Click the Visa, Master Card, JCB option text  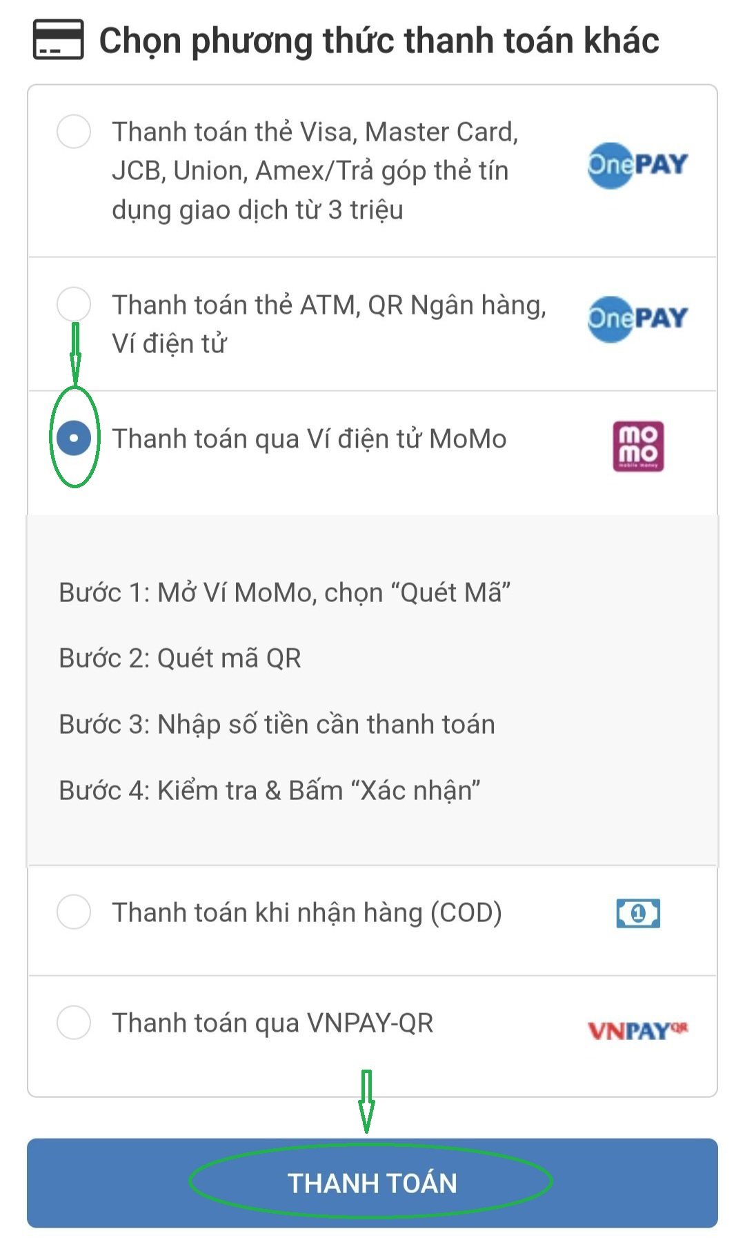click(x=315, y=170)
